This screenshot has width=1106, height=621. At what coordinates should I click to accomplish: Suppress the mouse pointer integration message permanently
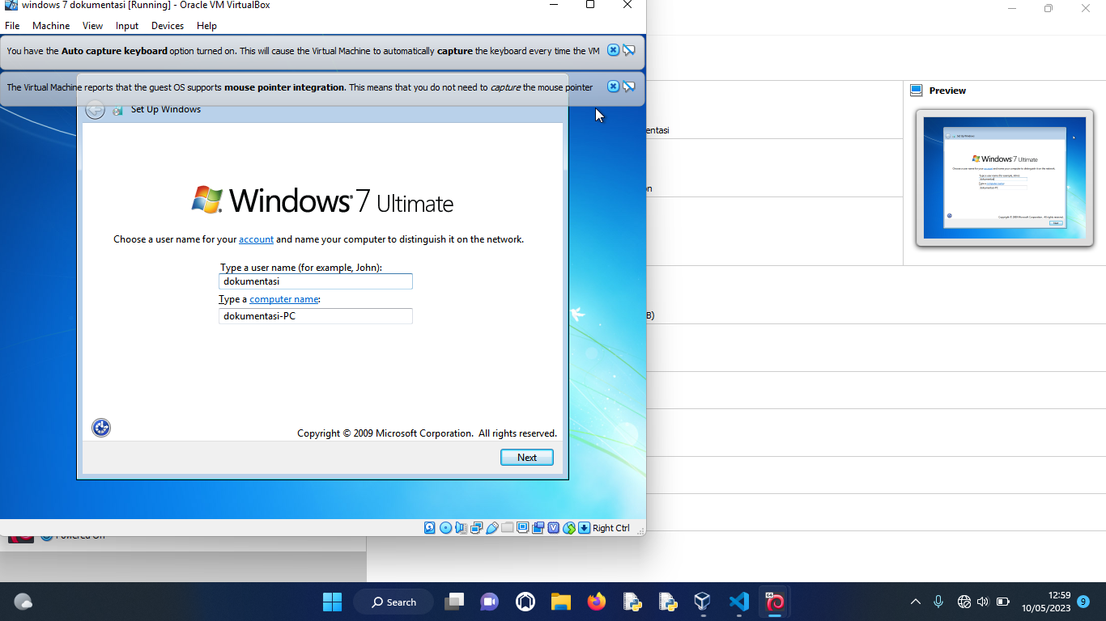click(x=629, y=87)
